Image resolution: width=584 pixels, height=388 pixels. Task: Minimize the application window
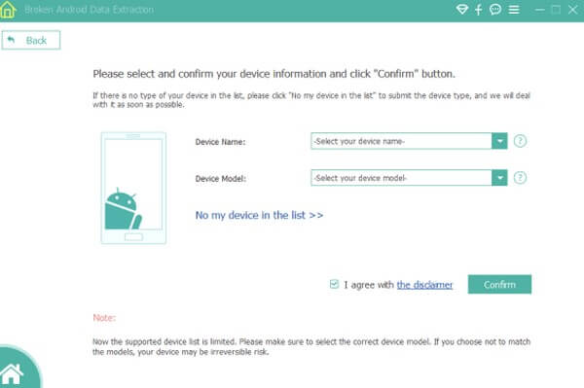click(x=539, y=10)
